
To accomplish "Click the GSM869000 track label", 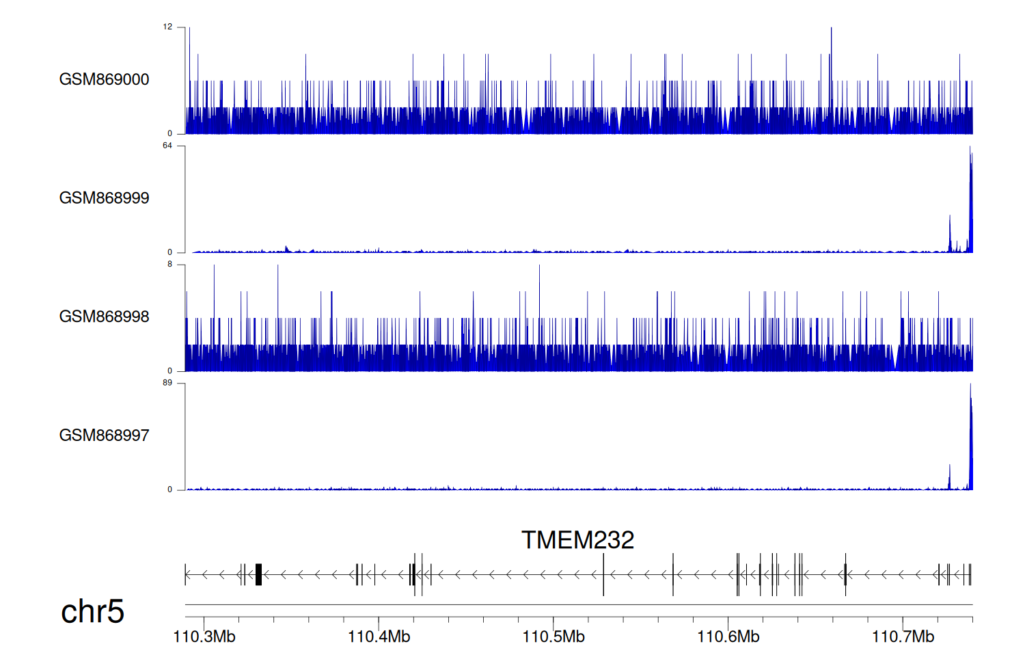I will coord(104,79).
